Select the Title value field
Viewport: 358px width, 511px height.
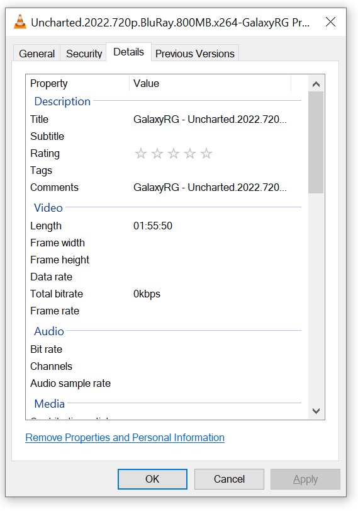pos(210,119)
